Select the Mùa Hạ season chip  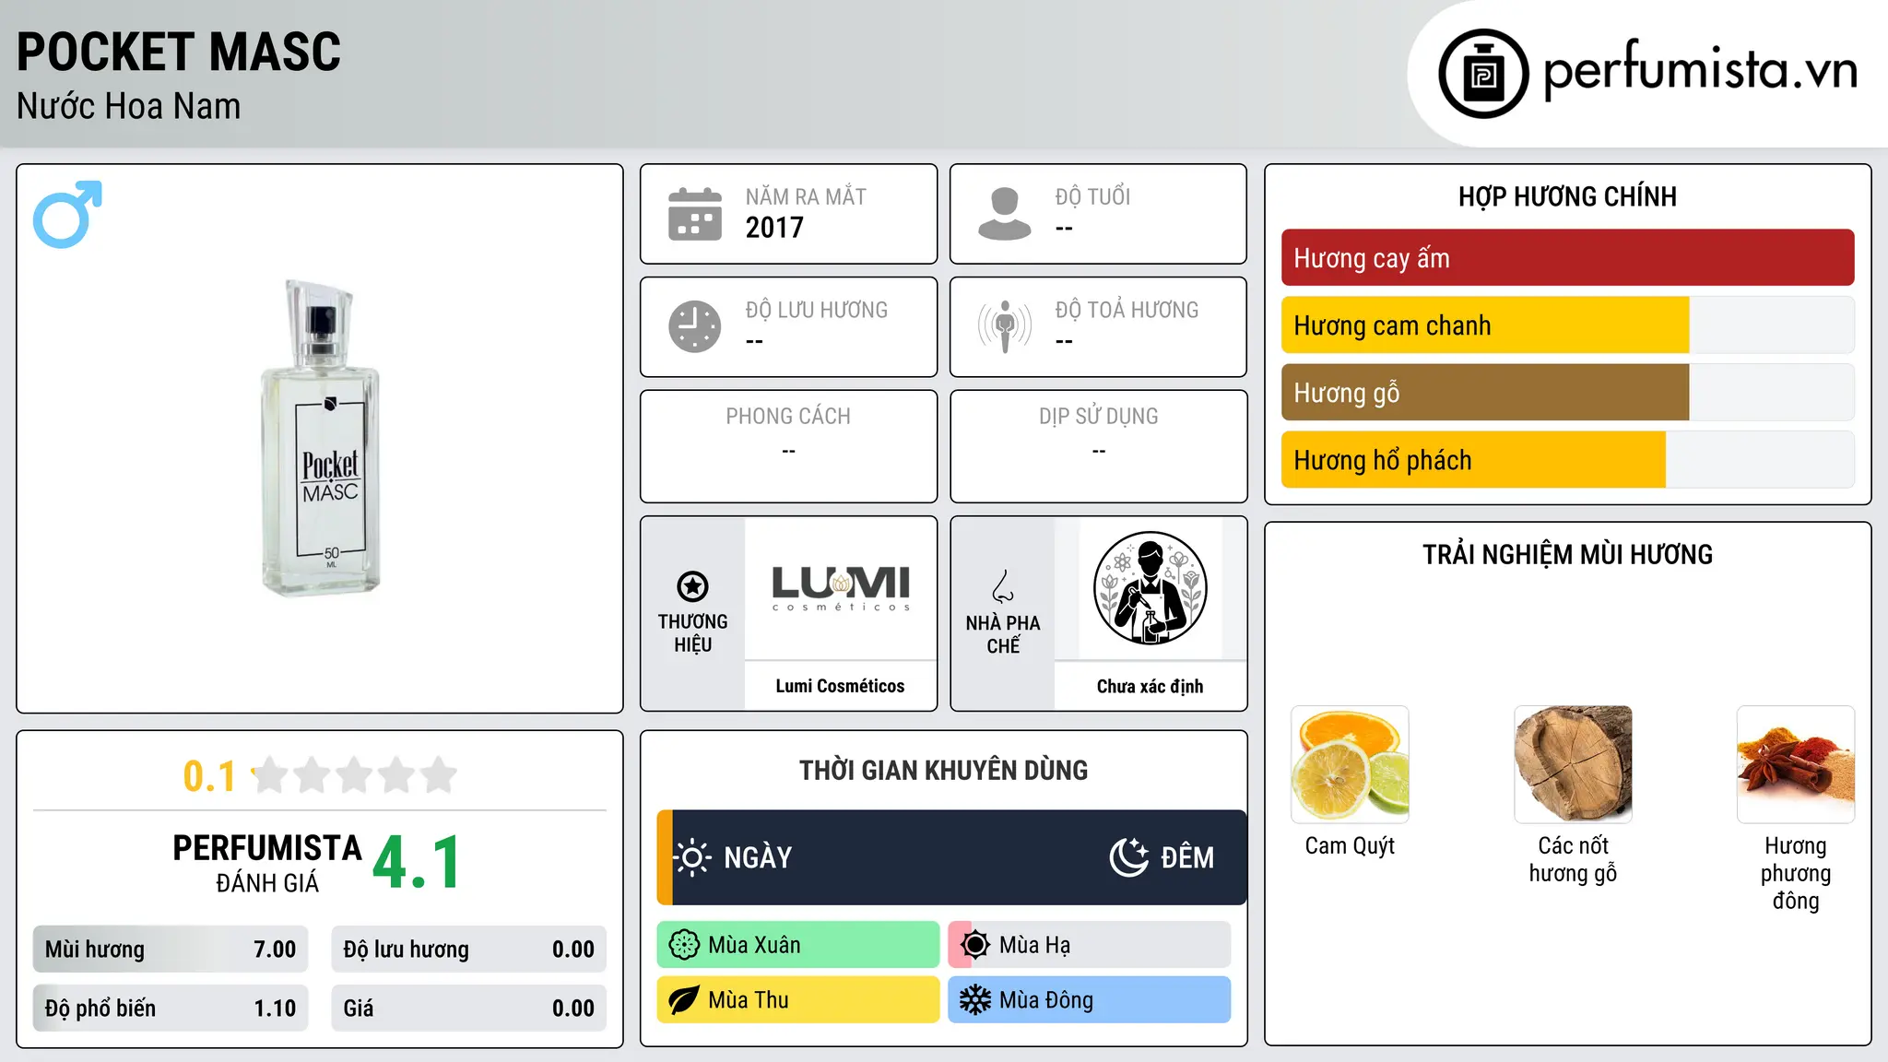click(1090, 945)
